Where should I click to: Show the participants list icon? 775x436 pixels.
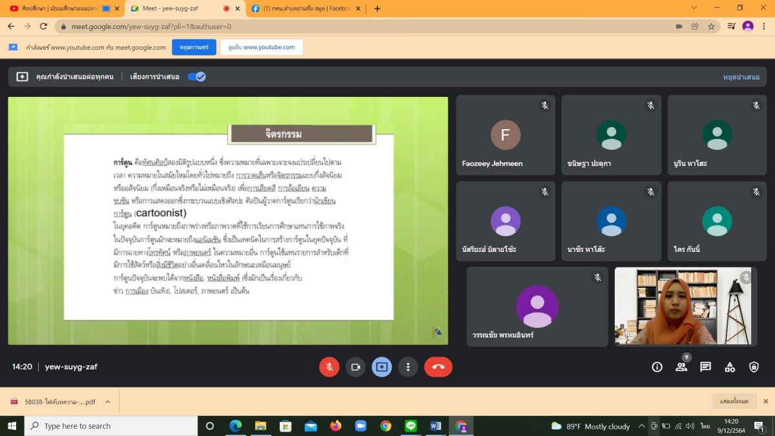681,367
